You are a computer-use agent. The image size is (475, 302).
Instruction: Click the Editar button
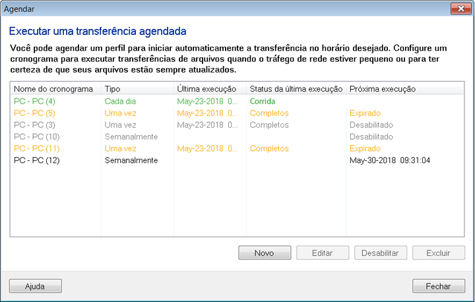(x=322, y=253)
